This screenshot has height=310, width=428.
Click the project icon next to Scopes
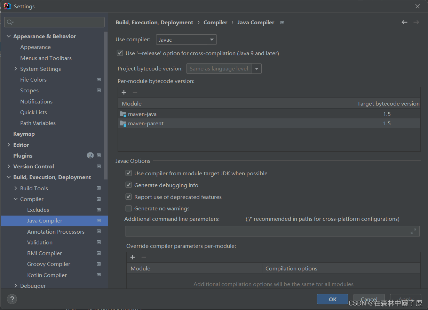(x=99, y=90)
